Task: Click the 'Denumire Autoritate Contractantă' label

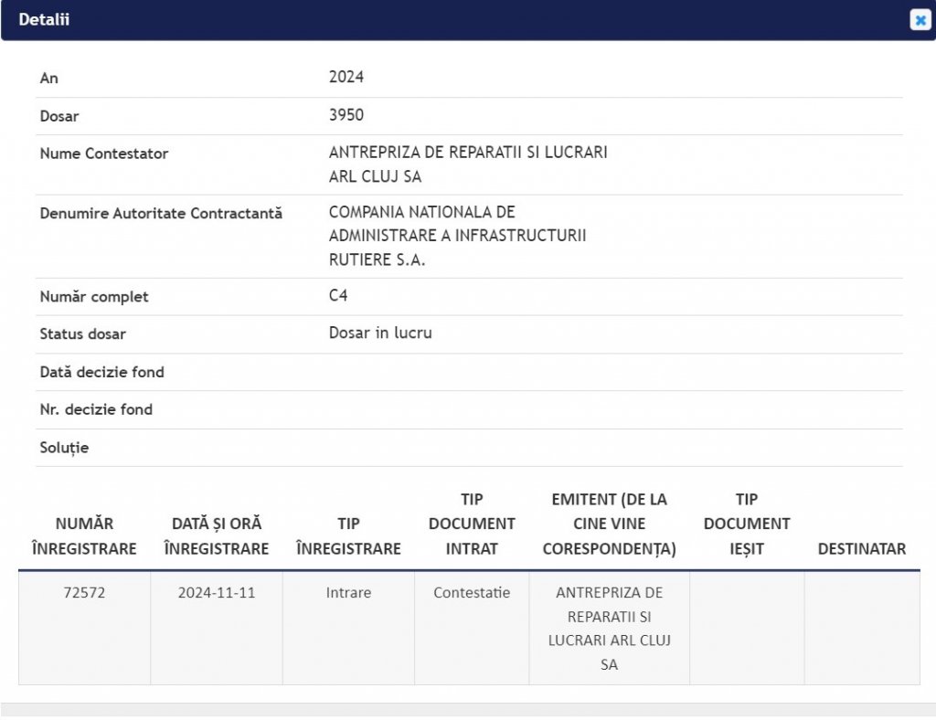Action: tap(161, 213)
